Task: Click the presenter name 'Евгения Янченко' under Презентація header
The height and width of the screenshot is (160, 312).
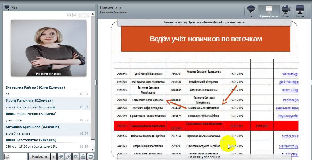Action: tap(114, 12)
